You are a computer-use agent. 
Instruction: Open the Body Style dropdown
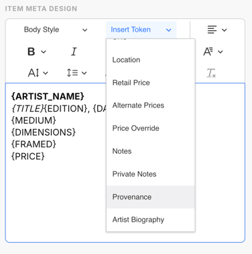tap(56, 30)
